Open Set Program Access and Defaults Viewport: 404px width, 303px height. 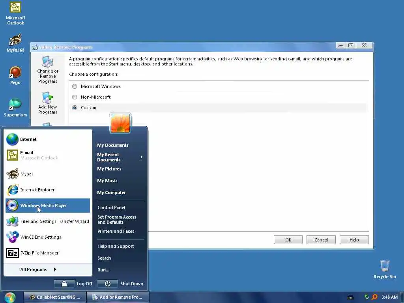[x=117, y=219]
